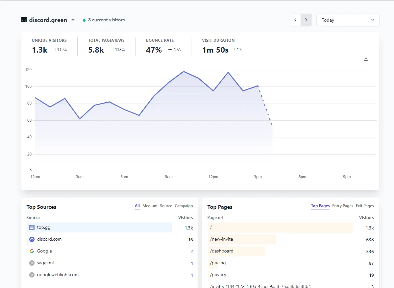Click the top.gg source icon
The height and width of the screenshot is (288, 394).
(32, 228)
